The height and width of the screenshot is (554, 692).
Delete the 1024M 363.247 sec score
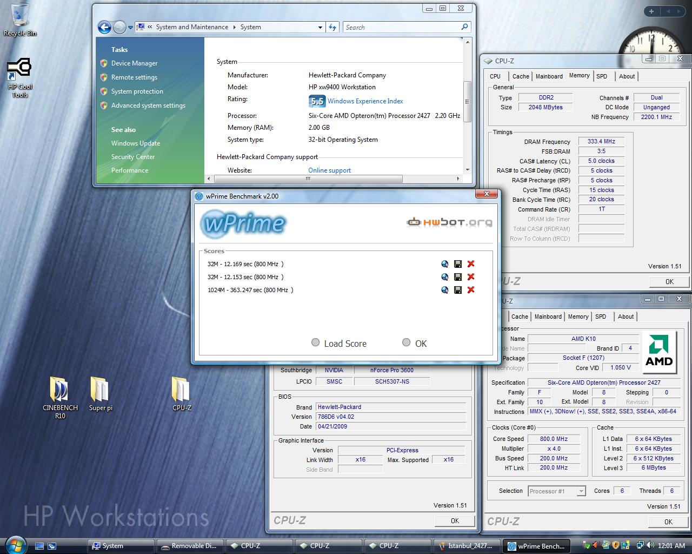[x=471, y=290]
